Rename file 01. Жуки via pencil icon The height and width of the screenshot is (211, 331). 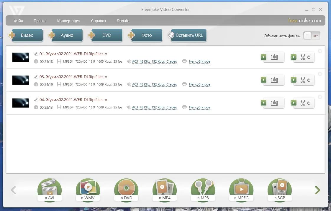point(36,54)
